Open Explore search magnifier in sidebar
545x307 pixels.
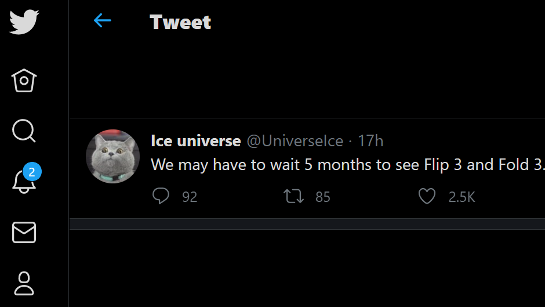pos(24,131)
